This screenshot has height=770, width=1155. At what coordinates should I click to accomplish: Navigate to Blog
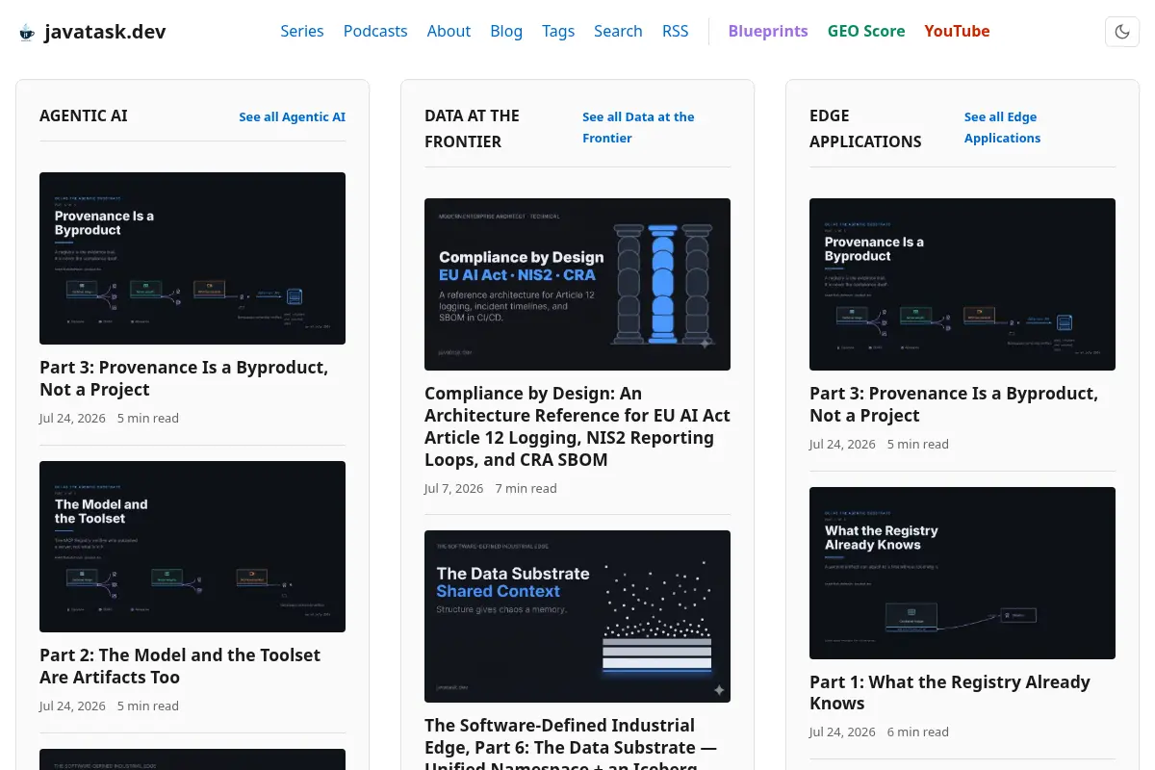tap(506, 31)
